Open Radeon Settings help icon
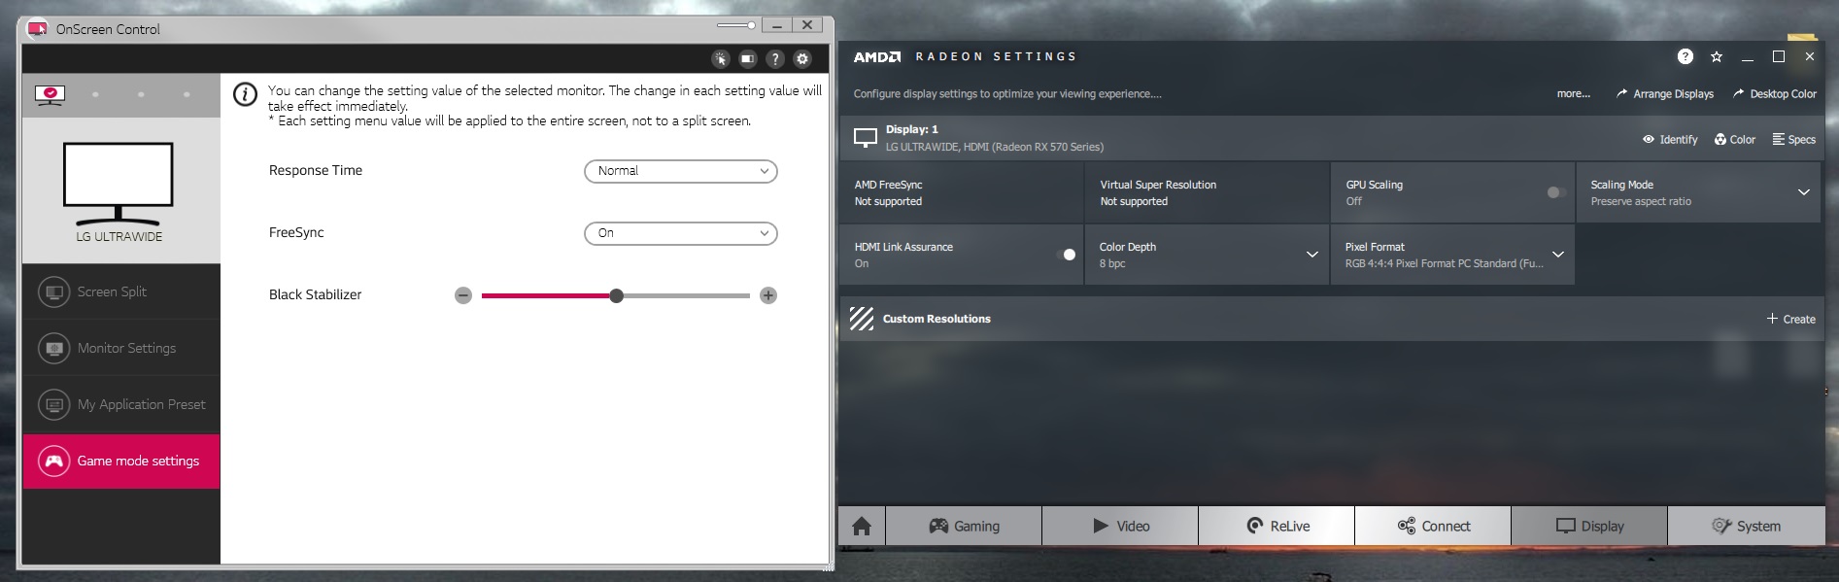 click(x=1686, y=56)
